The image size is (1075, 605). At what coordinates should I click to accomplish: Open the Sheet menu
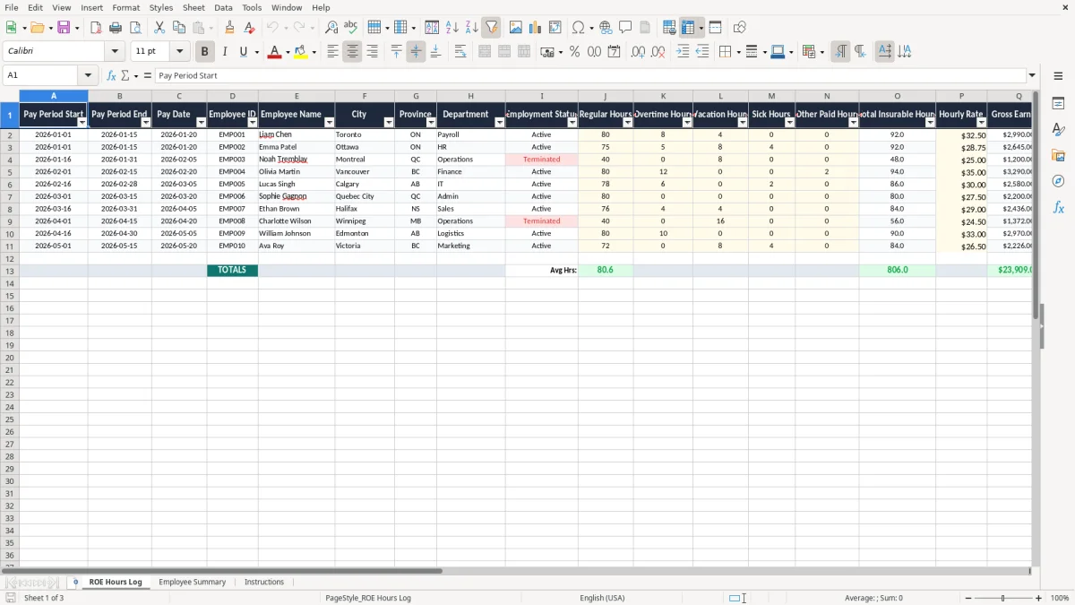[x=193, y=7]
